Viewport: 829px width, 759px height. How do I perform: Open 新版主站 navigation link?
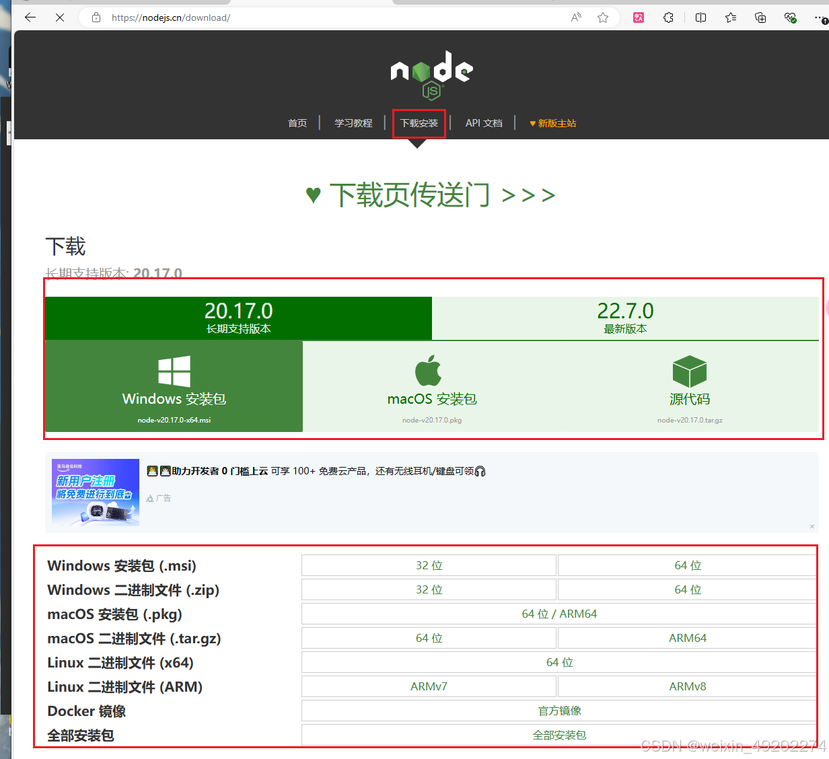tap(553, 123)
